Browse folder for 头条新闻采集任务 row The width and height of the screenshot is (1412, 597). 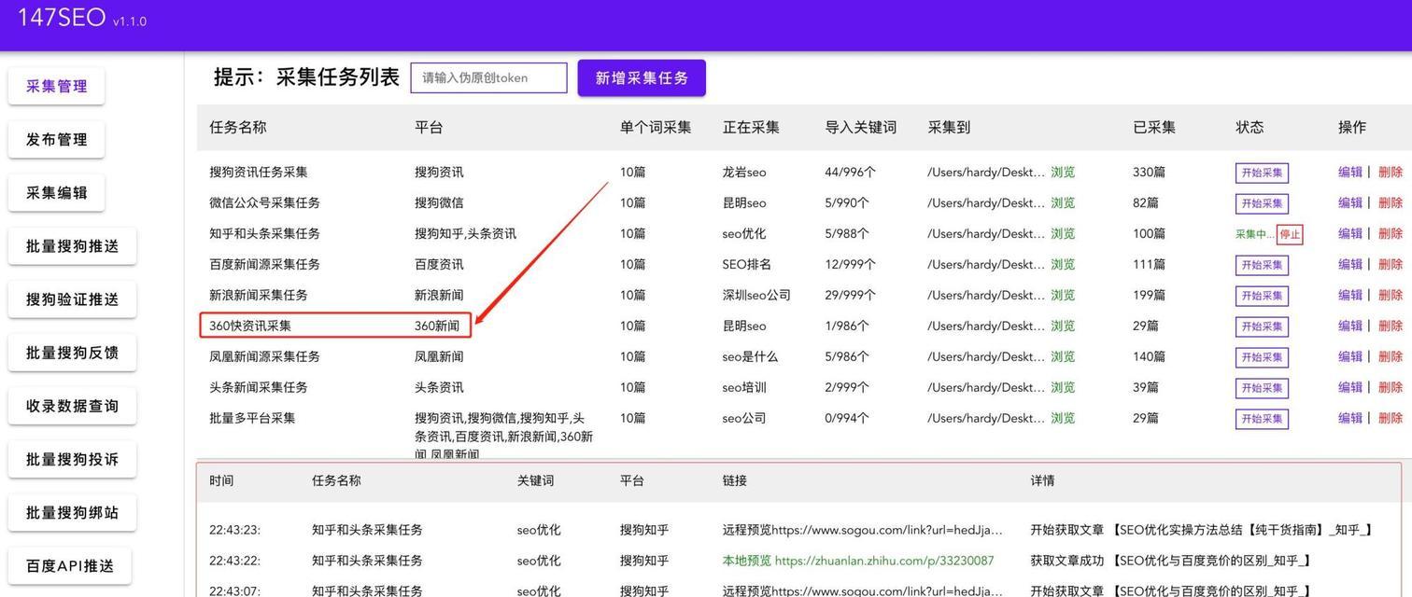[1063, 387]
